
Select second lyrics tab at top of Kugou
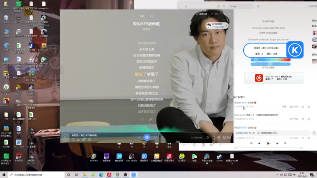151,16
